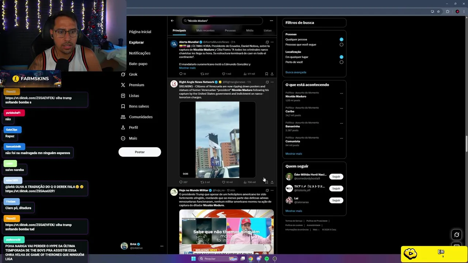
Task: Play the Right Angle News video of posters
Action: tap(218, 140)
